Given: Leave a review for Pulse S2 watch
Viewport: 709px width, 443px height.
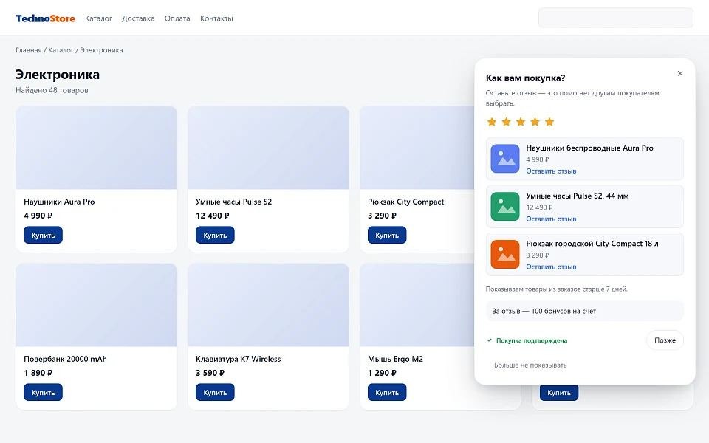Looking at the screenshot, I should [x=551, y=219].
